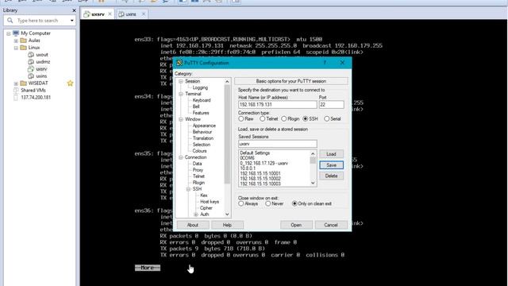Cancel the PuTTY Configuration dialog
The height and width of the screenshot is (286, 508).
331,225
